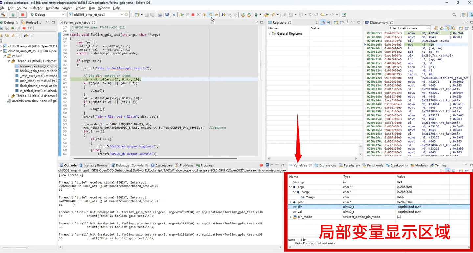The image size is (473, 253).
Task: Click the Step Return icon in main toolbar
Action: click(x=216, y=15)
